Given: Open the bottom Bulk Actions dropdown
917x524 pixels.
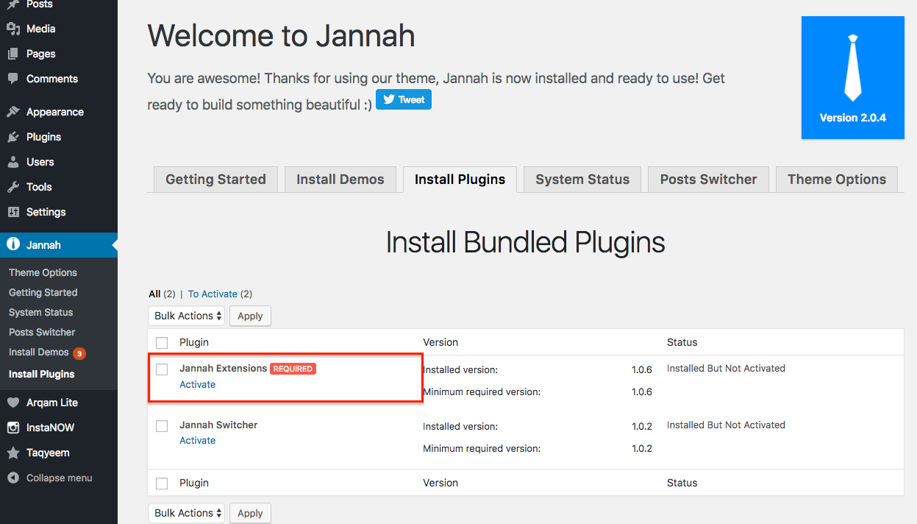Looking at the screenshot, I should pyautogui.click(x=186, y=513).
